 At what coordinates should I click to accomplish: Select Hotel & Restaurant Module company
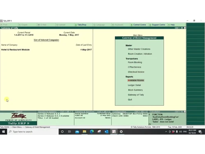[15, 50]
